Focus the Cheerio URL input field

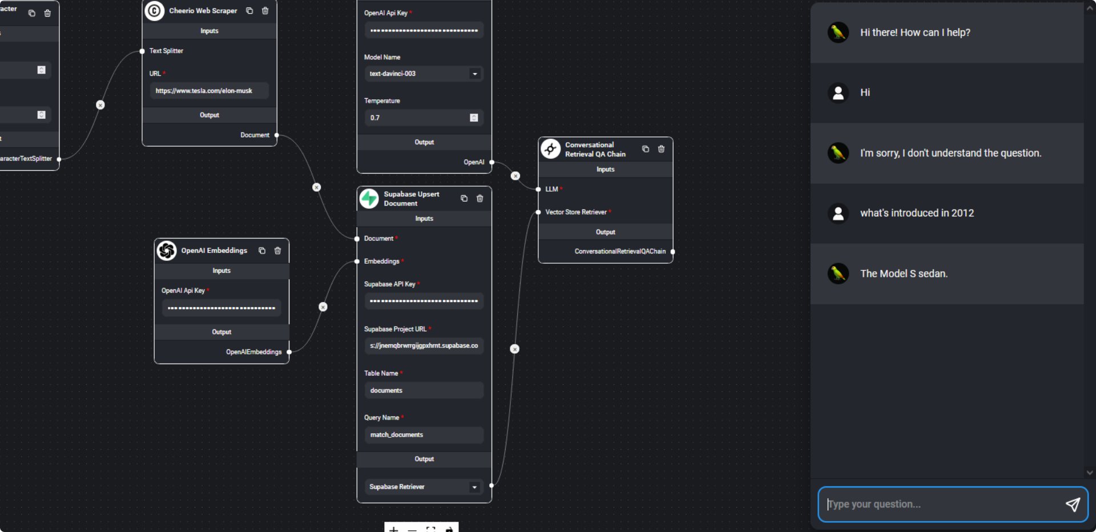[x=209, y=91]
